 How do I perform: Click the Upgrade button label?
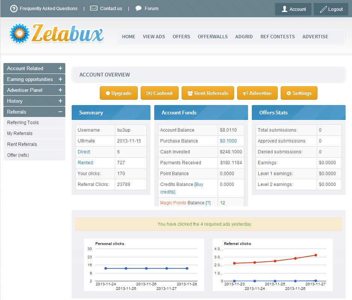(122, 93)
